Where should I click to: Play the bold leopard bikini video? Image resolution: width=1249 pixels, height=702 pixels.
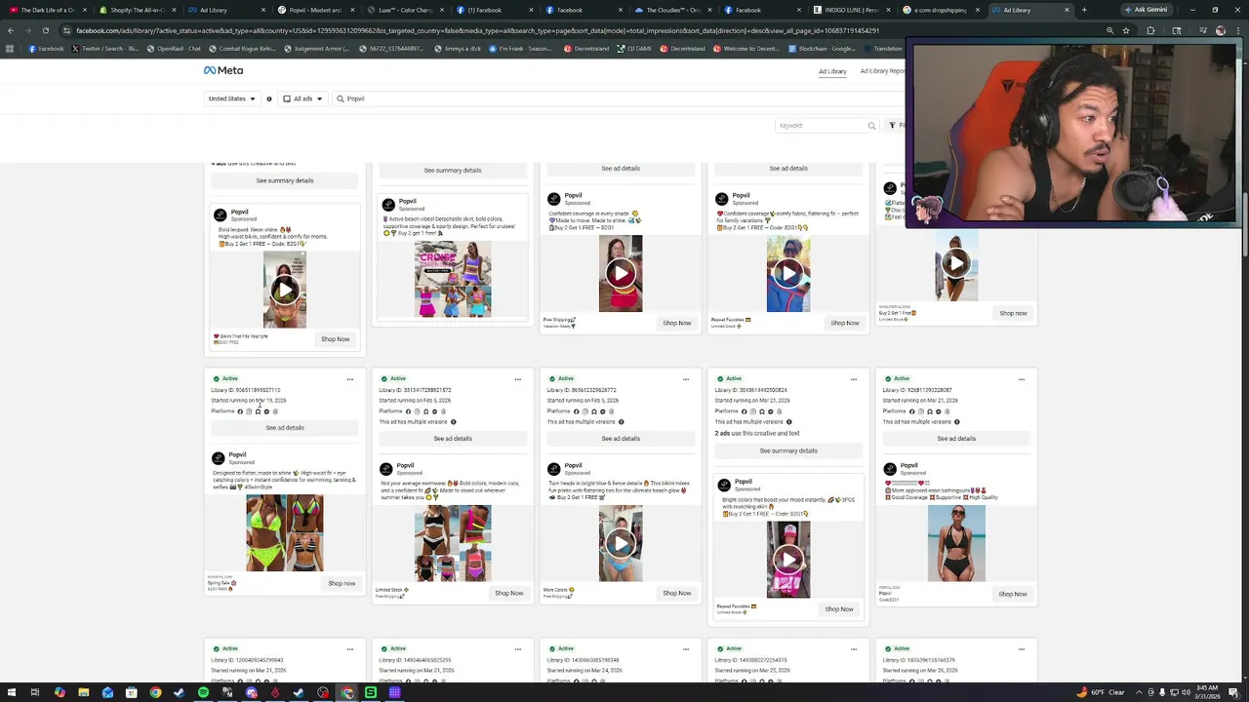(285, 290)
